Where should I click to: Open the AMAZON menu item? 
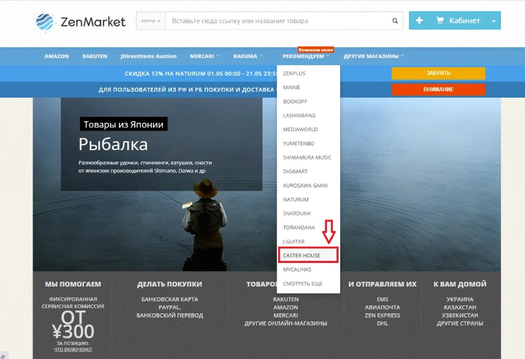pyautogui.click(x=57, y=56)
